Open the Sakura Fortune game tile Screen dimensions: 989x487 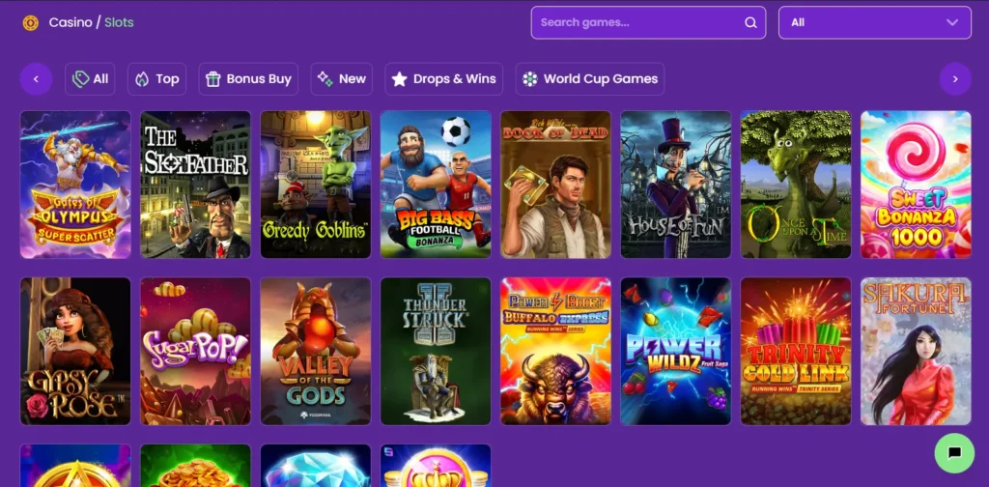tap(916, 352)
